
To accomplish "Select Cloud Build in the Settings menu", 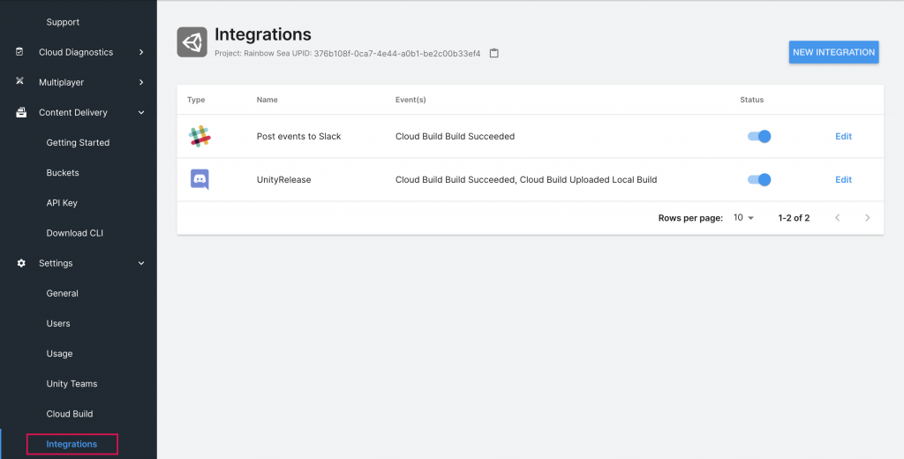I will pyautogui.click(x=70, y=414).
